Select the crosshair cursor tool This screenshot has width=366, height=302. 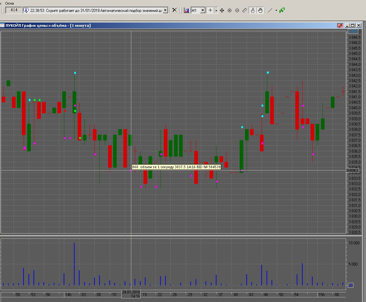click(x=210, y=10)
